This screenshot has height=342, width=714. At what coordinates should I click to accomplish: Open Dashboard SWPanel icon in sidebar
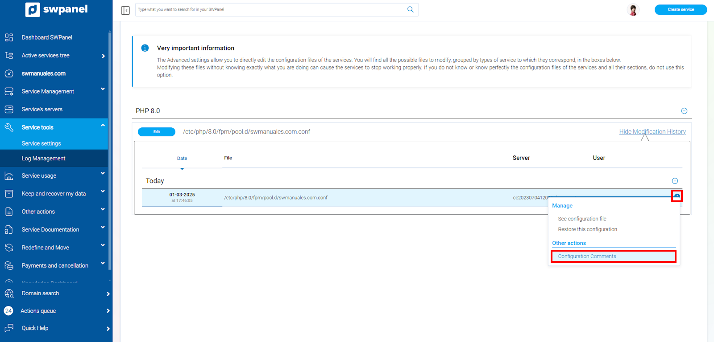pyautogui.click(x=9, y=37)
